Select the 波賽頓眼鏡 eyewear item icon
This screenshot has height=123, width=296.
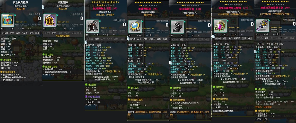pyautogui.click(x=135, y=26)
